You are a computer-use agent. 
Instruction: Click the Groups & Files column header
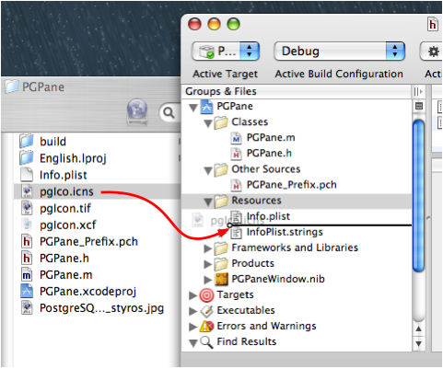[297, 91]
